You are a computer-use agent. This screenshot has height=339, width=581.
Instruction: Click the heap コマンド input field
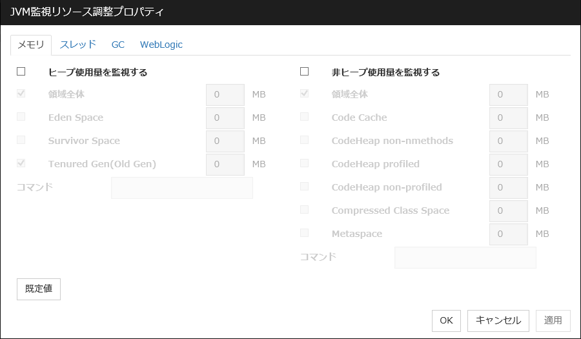[x=182, y=188]
